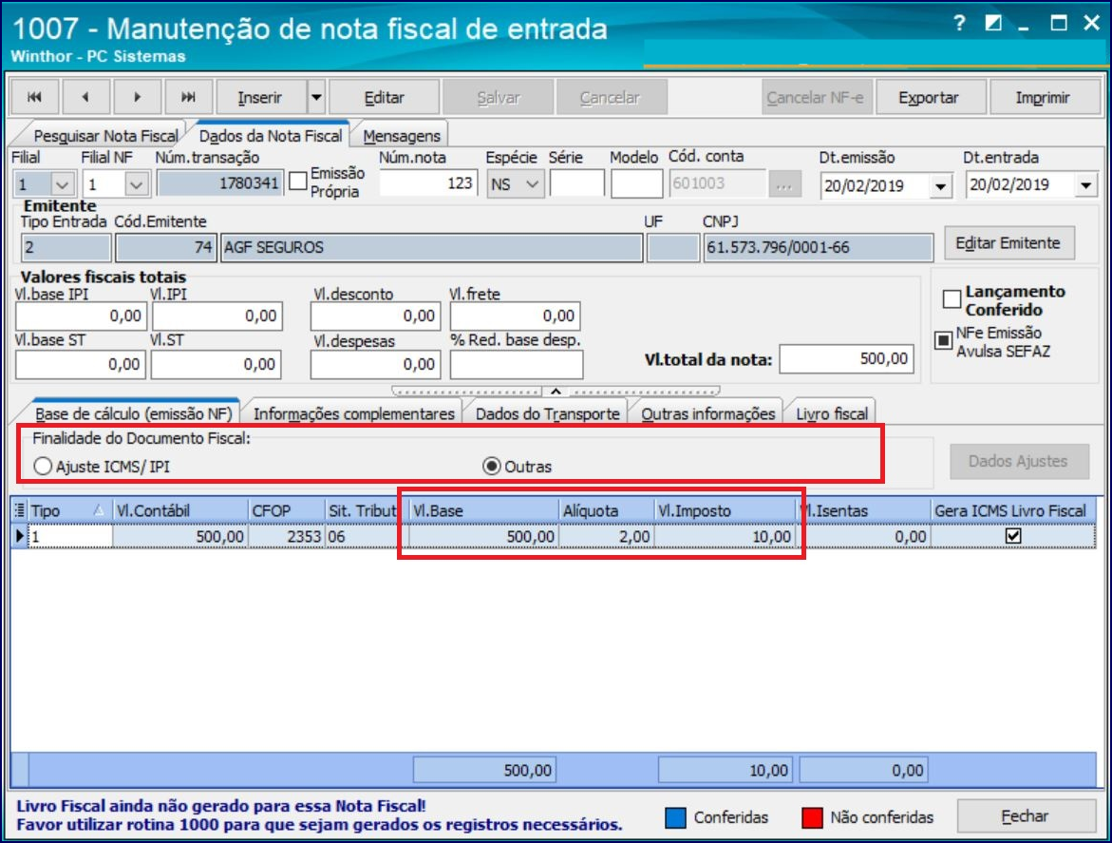Sort by Tipo column header

69,510
